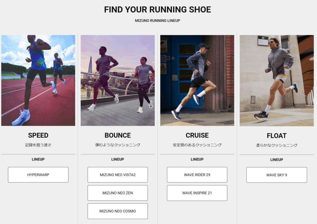The width and height of the screenshot is (317, 224).
Task: Click the BOUNCE category heading
Action: click(118, 135)
